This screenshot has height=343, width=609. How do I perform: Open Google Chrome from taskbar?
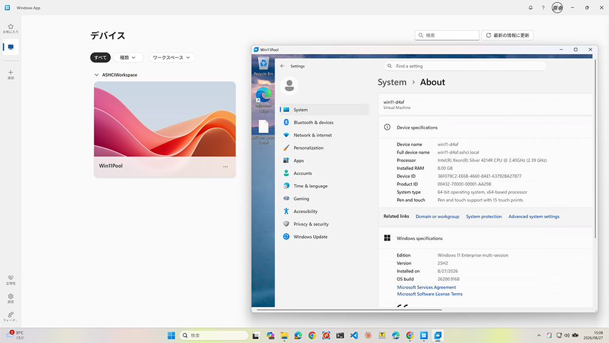[312, 336]
